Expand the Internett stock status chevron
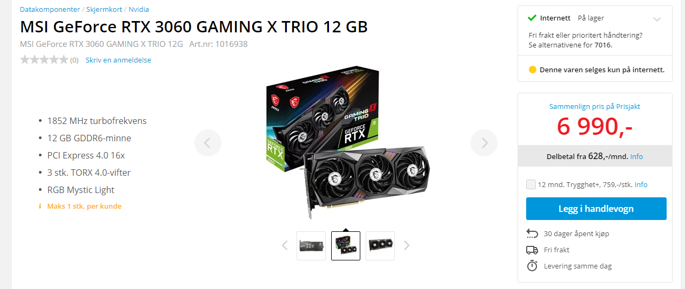 coord(657,19)
